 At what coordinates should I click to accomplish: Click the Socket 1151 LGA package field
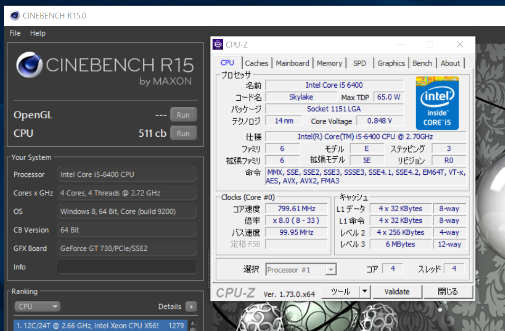coord(334,109)
